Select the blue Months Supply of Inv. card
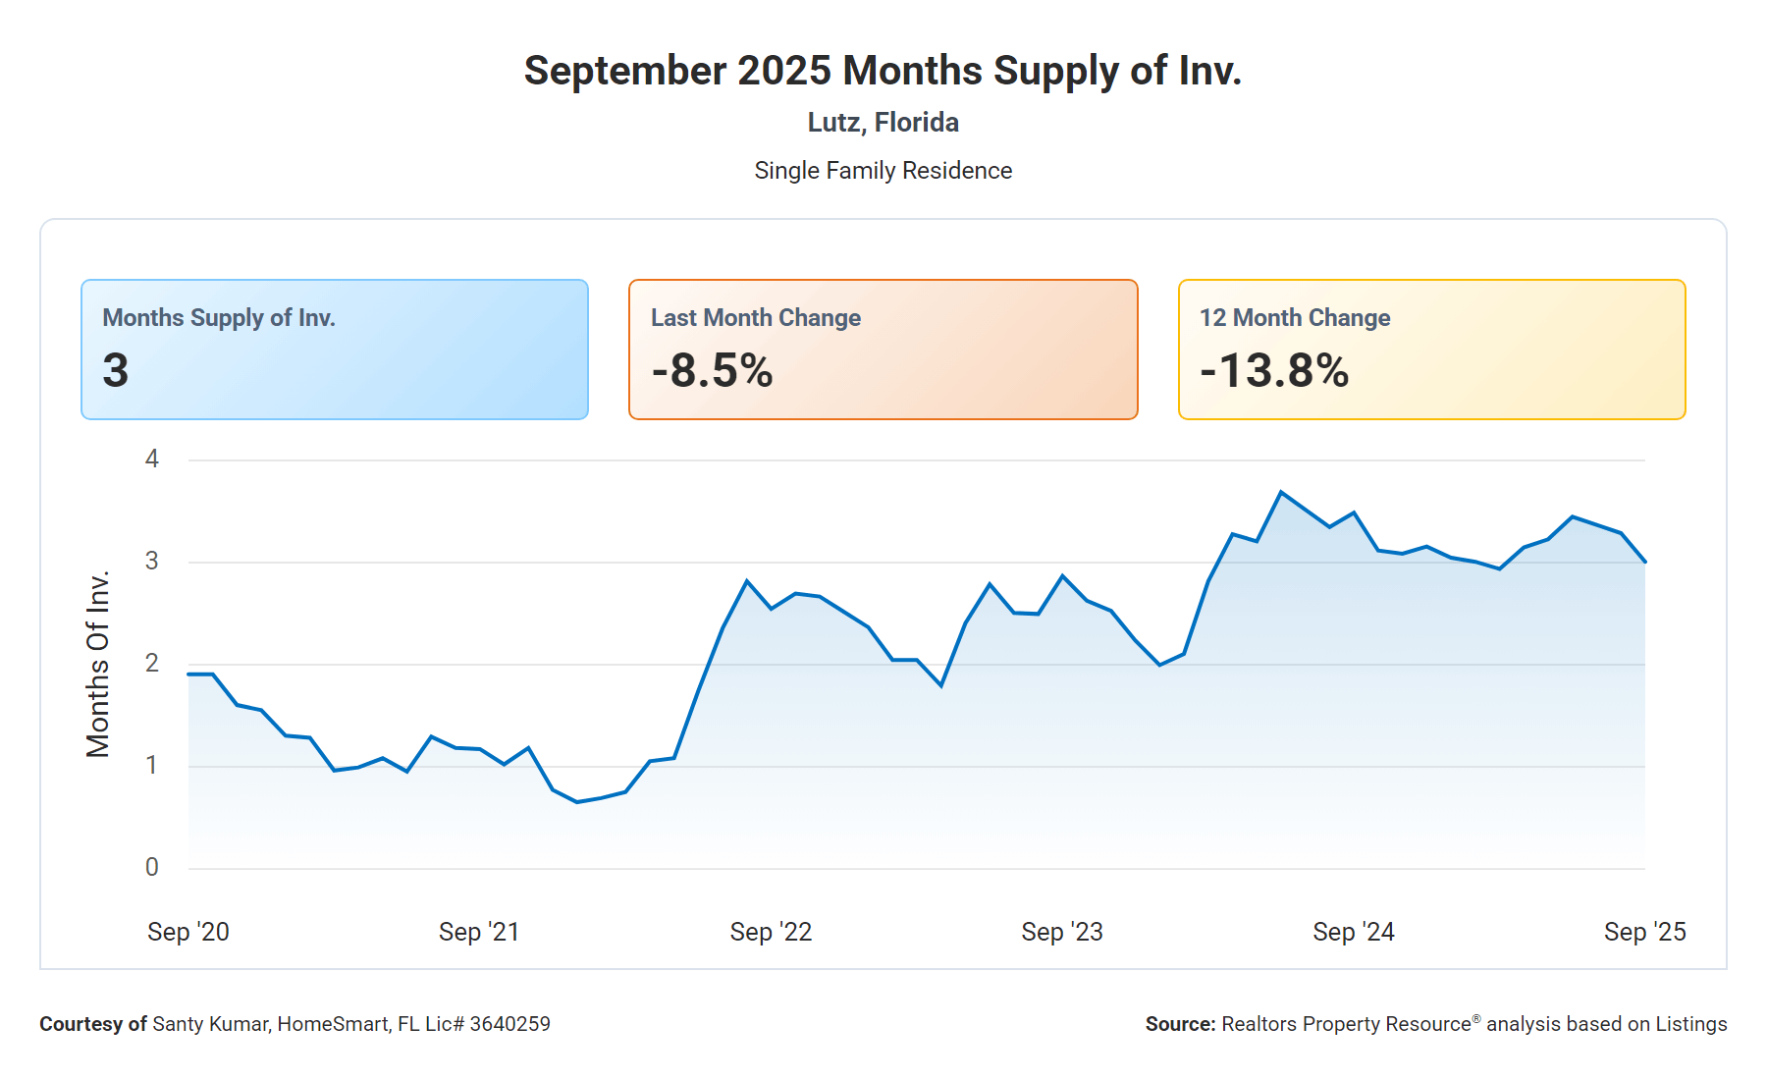Viewport: 1767px width, 1080px height. 335,350
